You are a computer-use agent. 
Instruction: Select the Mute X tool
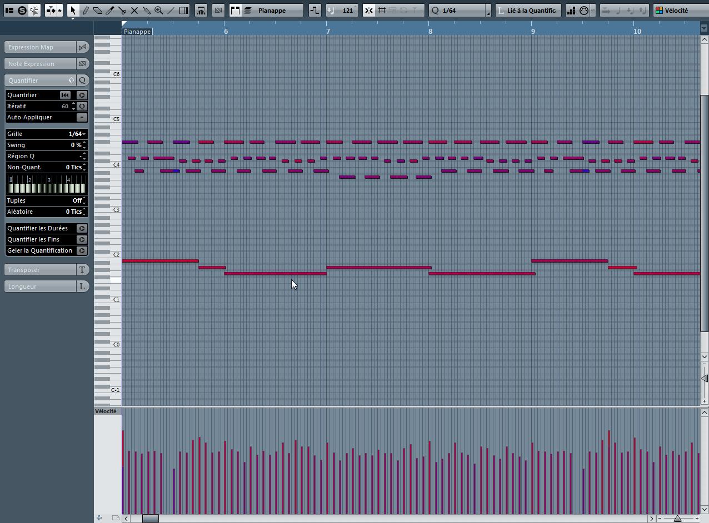tap(134, 10)
